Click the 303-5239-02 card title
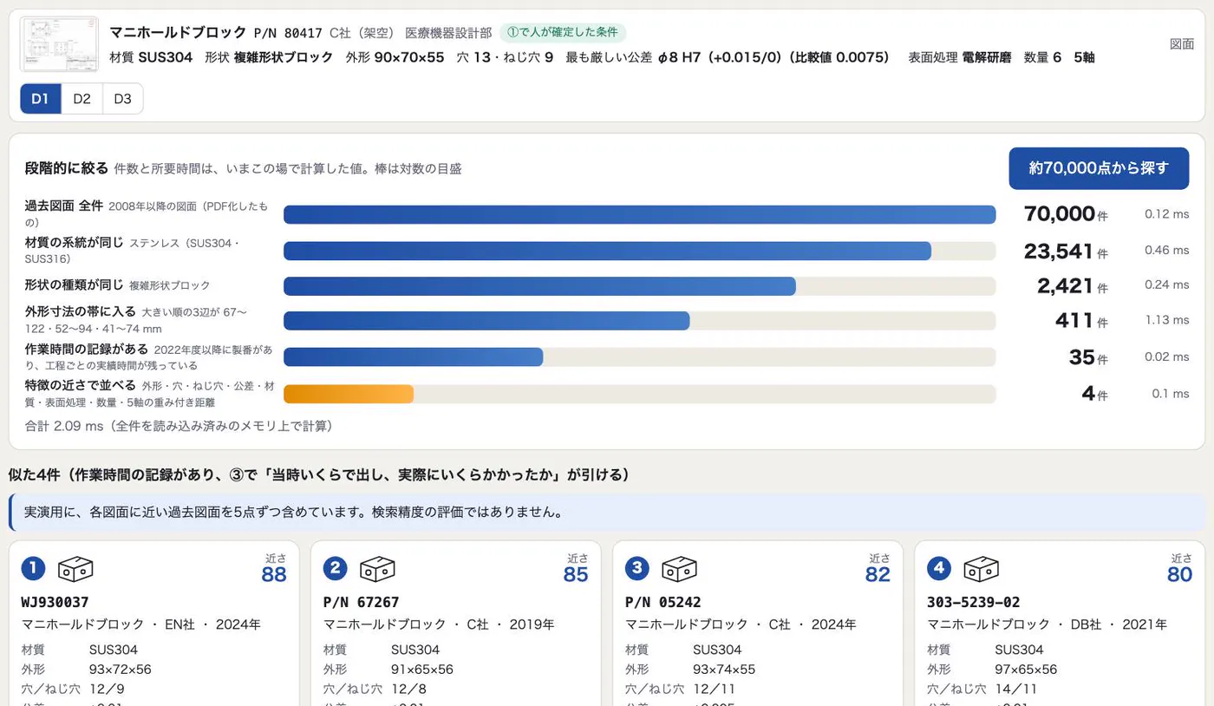 pyautogui.click(x=974, y=602)
